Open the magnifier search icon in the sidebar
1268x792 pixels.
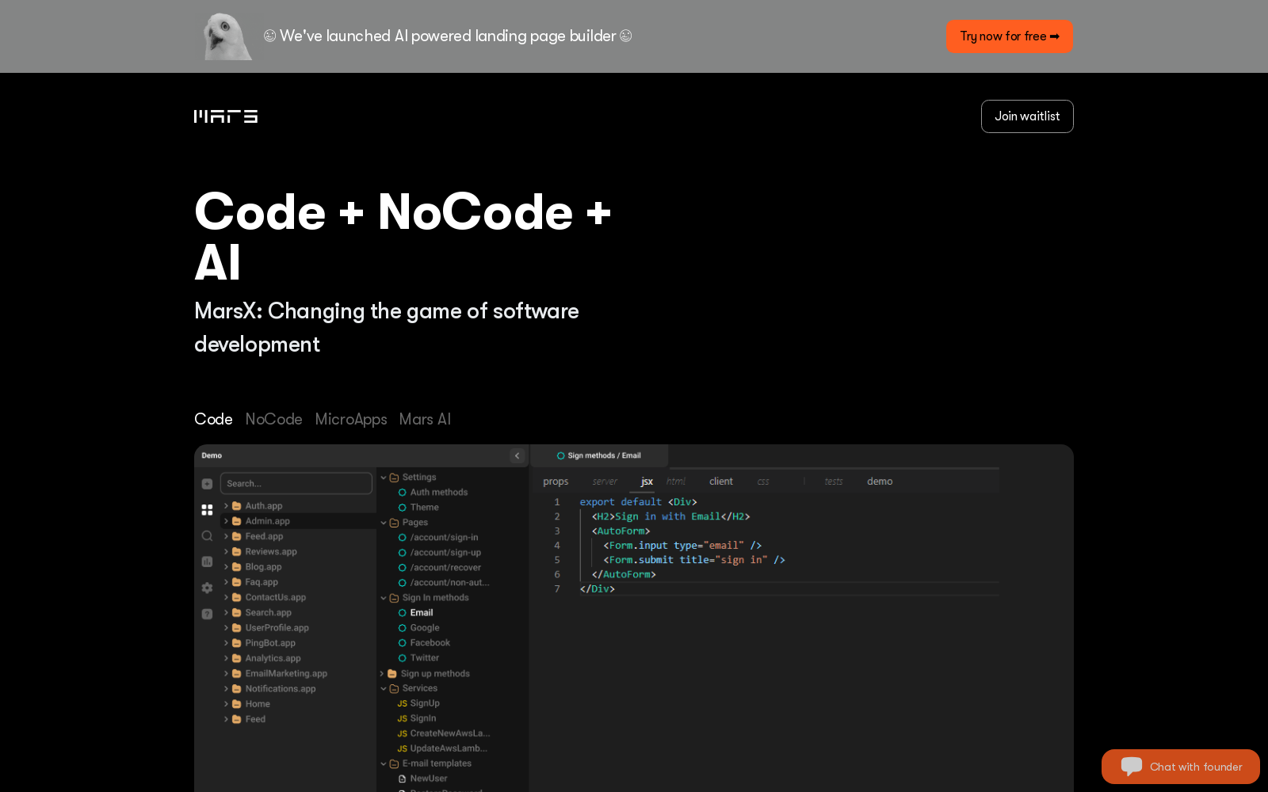[207, 536]
